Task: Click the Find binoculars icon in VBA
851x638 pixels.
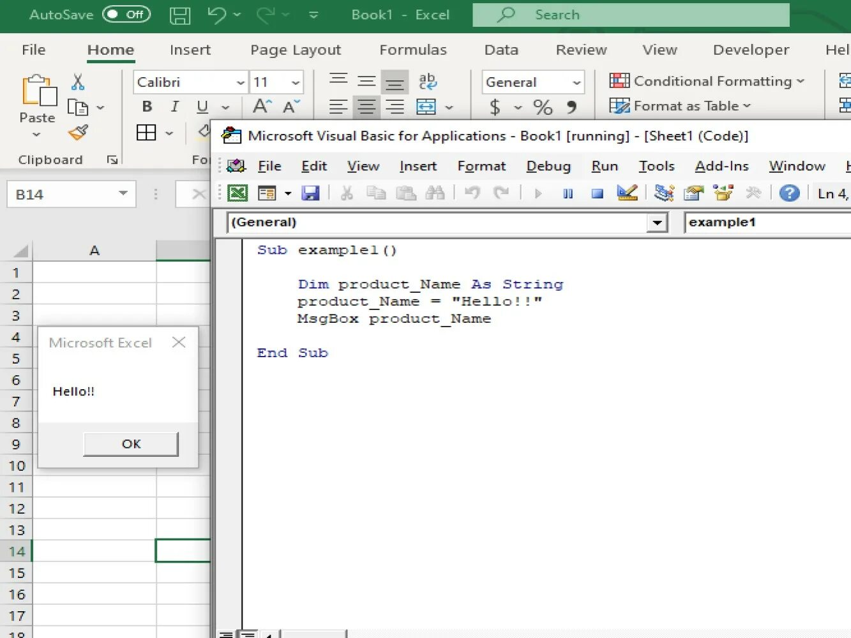Action: pos(435,193)
